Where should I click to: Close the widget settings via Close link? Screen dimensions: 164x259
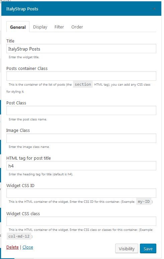pyautogui.click(x=28, y=247)
